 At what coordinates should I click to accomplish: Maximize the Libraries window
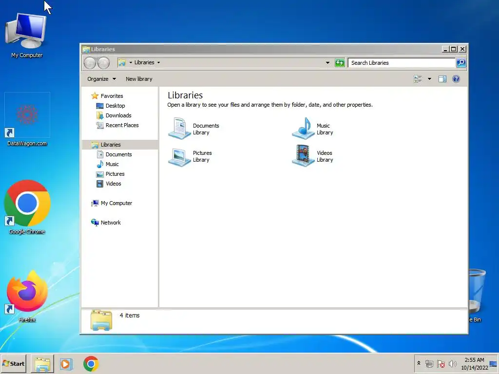[x=454, y=49]
